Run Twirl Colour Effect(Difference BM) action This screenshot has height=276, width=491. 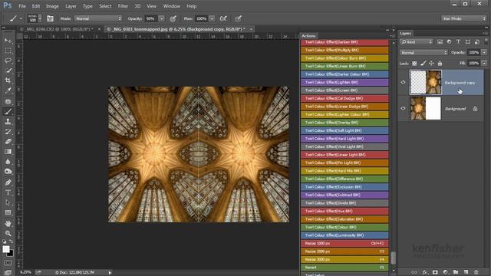(x=344, y=179)
